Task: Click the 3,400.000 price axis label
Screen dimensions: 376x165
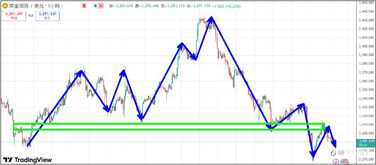Action: click(x=367, y=46)
